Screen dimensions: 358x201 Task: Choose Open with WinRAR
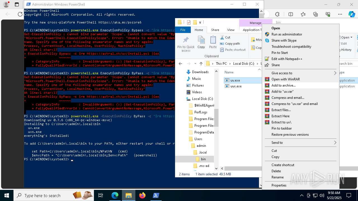(x=301, y=79)
